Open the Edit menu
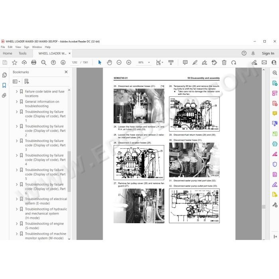279x279 pixels. (x=10, y=47)
